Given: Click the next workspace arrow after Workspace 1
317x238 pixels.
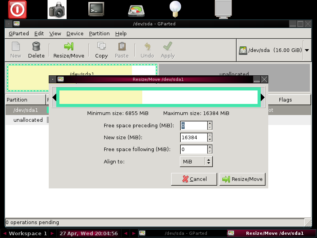Looking at the screenshot, I should 52,233.
